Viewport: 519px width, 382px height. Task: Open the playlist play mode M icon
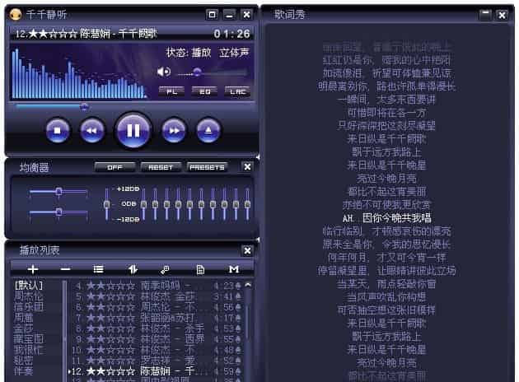tap(234, 269)
